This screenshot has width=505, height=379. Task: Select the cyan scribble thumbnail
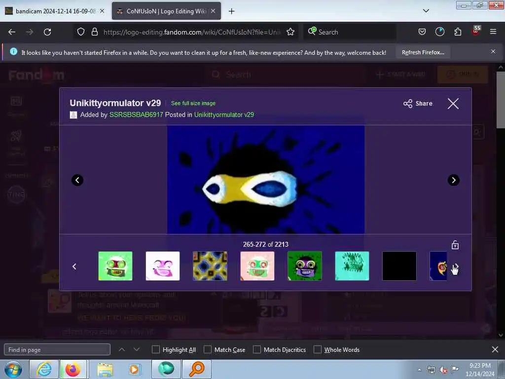(x=352, y=266)
